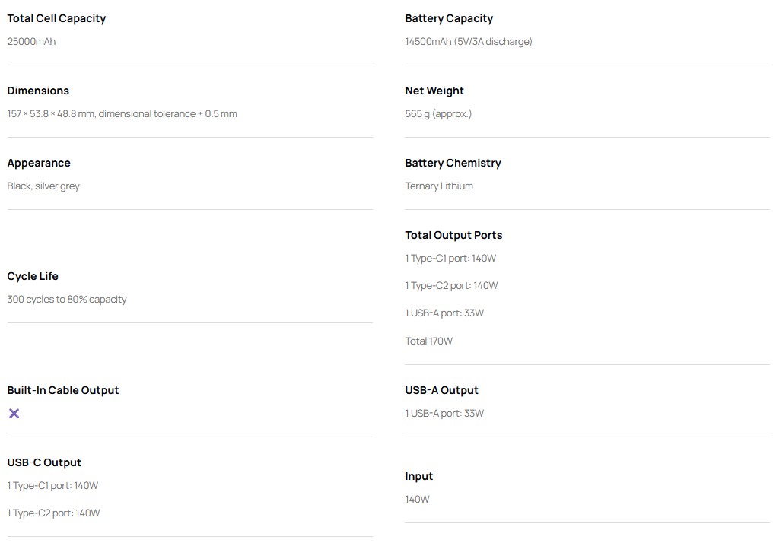Select the Dimensions heading
The image size is (773, 543).
coord(38,90)
